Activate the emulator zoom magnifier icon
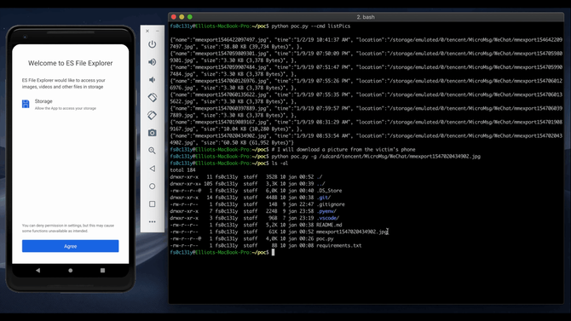Image resolution: width=571 pixels, height=321 pixels. pyautogui.click(x=153, y=151)
